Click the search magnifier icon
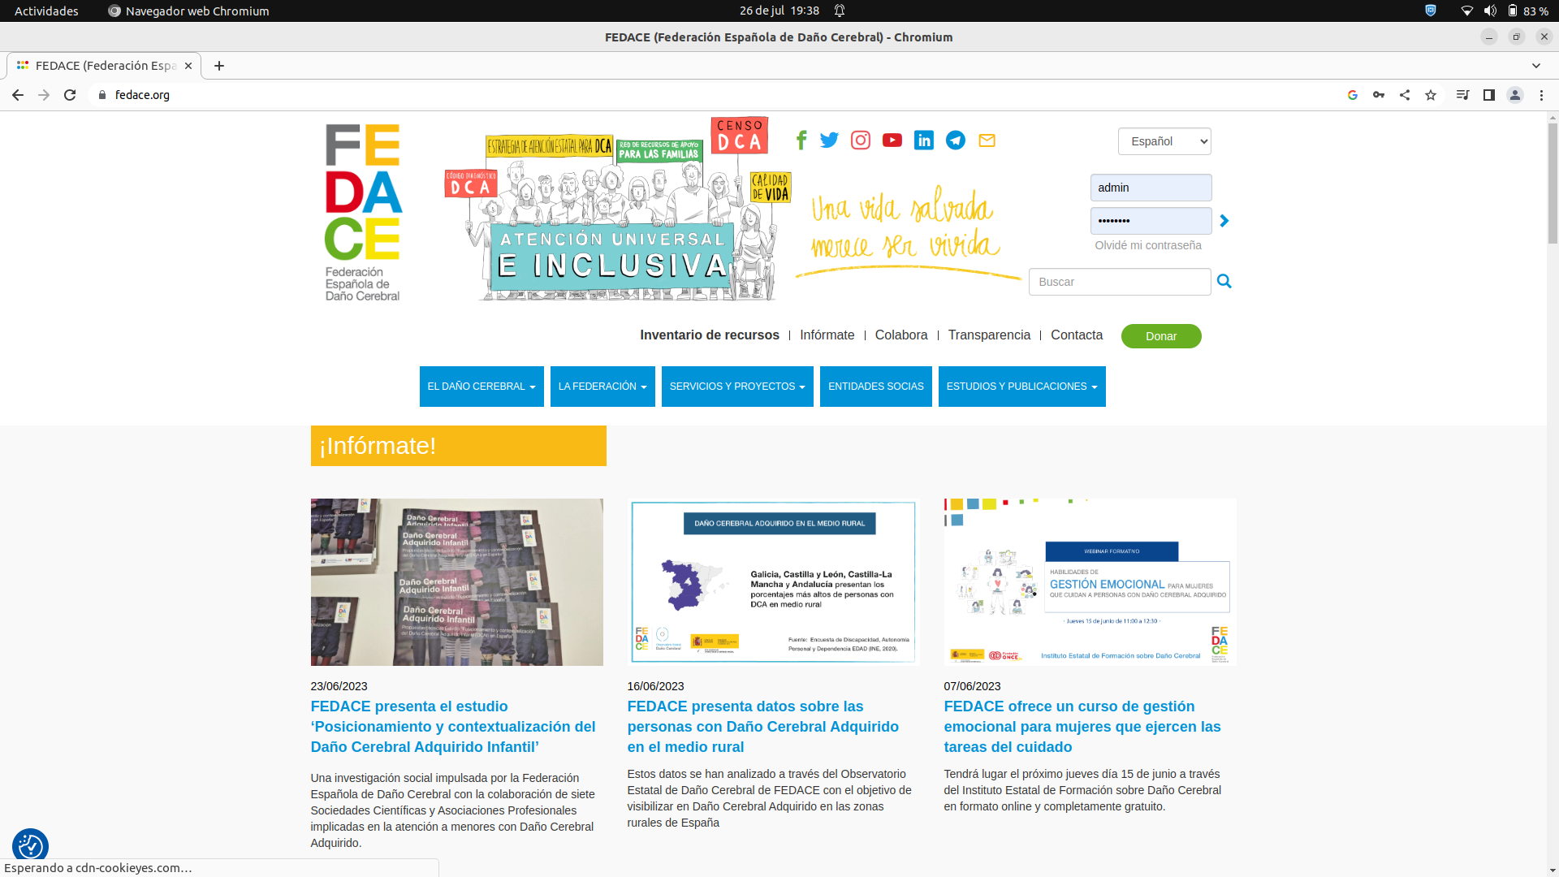 (1224, 281)
